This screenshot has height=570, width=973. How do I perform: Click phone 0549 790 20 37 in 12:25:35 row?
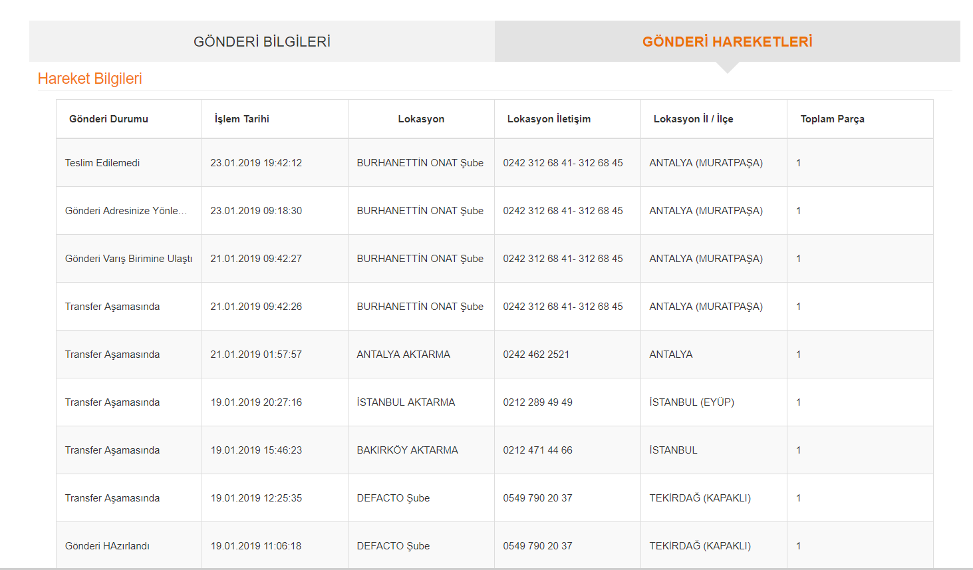coord(537,498)
